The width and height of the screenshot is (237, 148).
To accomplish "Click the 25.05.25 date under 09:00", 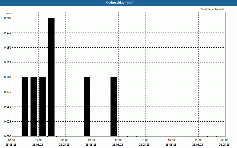I will [91, 144].
